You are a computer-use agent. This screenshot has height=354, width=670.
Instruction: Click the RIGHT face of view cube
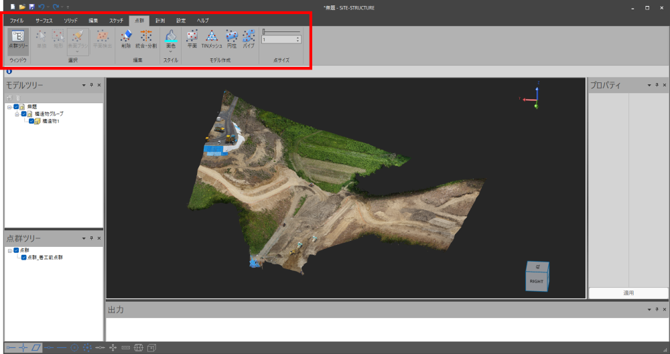tap(536, 282)
